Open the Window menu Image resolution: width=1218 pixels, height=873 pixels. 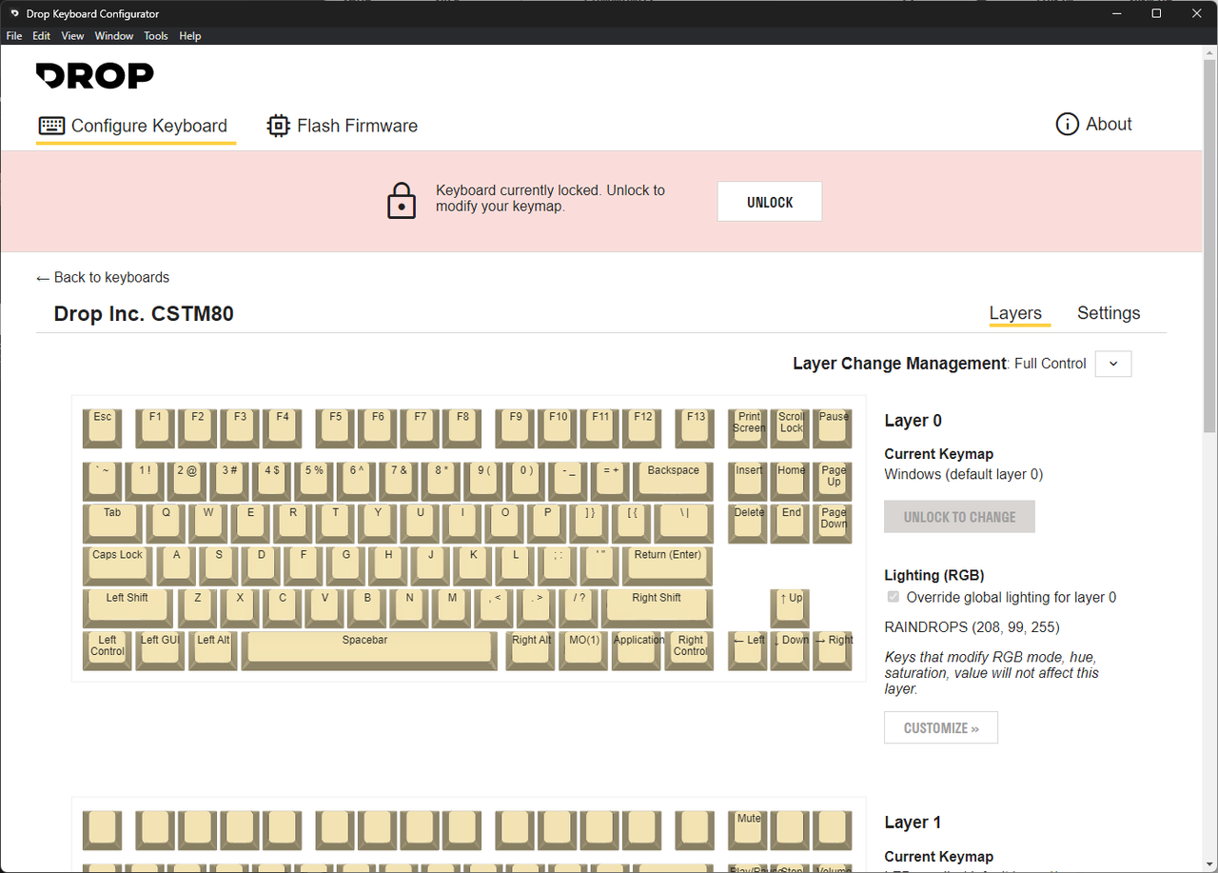(114, 36)
